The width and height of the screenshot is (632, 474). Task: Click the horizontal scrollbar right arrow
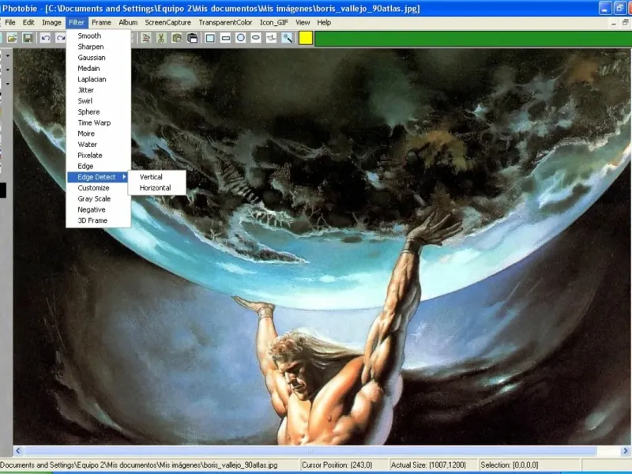click(626, 451)
